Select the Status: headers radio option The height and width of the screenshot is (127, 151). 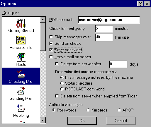(x=62, y=83)
